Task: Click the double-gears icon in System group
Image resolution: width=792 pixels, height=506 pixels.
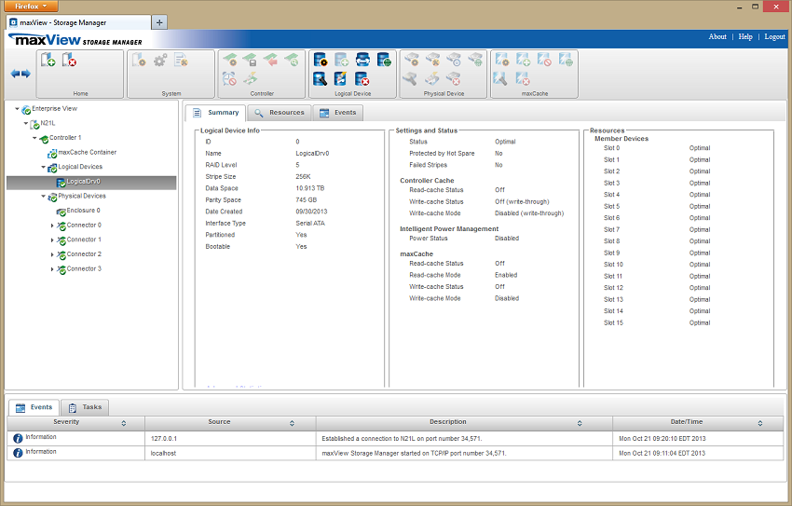Action: click(160, 60)
